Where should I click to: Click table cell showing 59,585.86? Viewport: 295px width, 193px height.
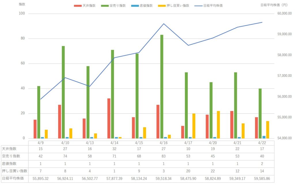[262, 179]
